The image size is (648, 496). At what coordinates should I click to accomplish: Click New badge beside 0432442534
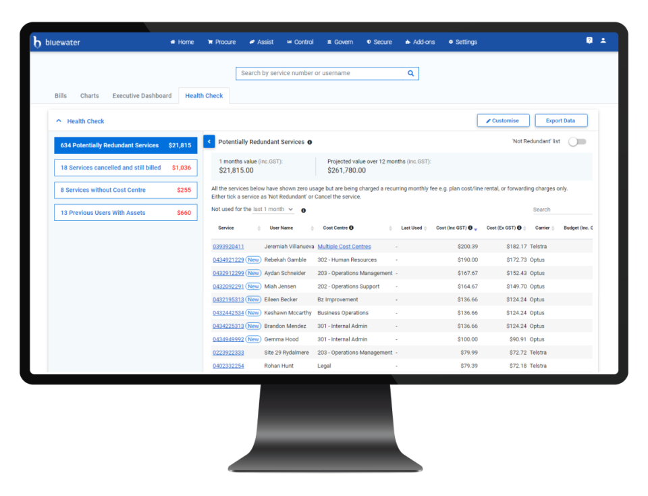pos(253,313)
